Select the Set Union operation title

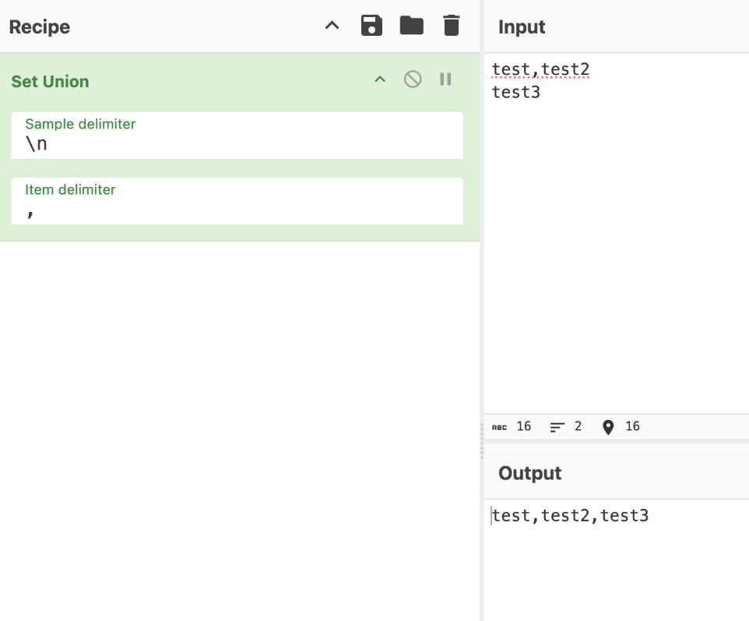coord(50,81)
